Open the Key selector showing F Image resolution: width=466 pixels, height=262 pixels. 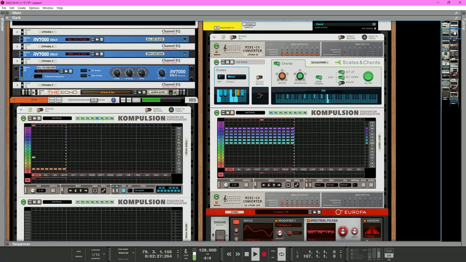220,77
